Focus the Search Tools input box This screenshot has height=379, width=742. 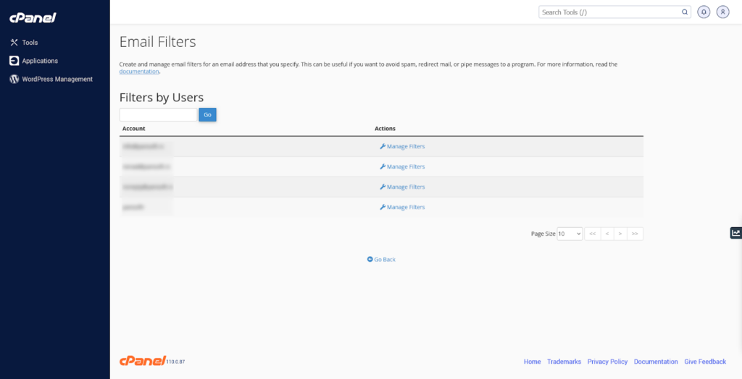[x=609, y=12]
